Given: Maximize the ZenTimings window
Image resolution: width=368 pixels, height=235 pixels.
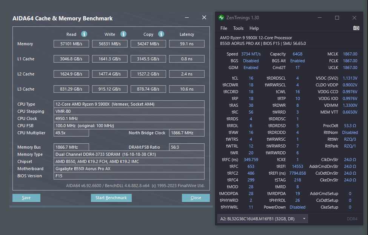Looking at the screenshot, I should 337,18.
